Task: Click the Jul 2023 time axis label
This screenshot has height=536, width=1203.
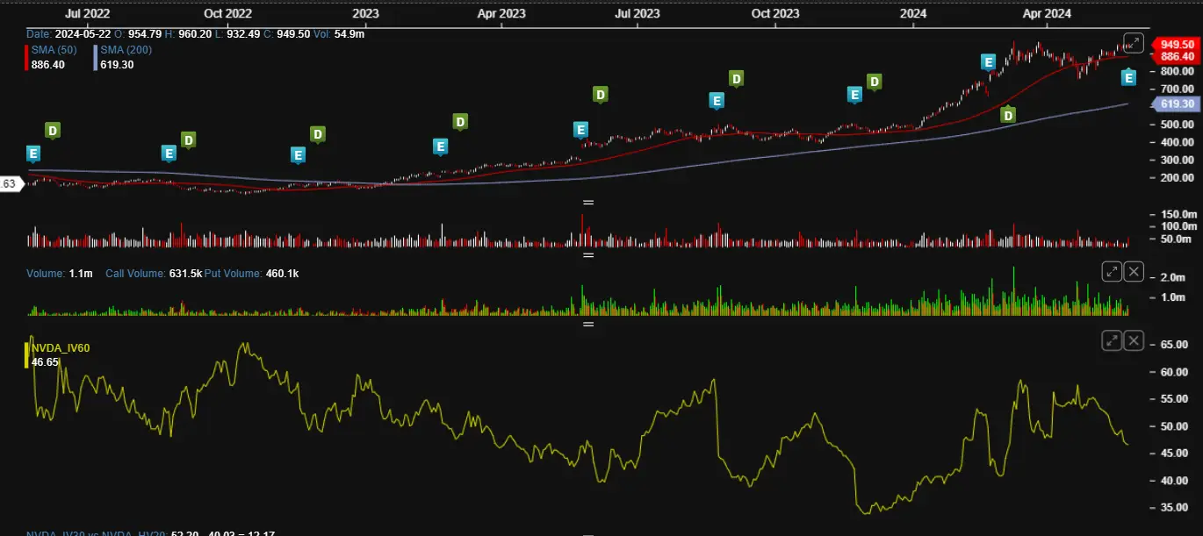Action: [x=638, y=13]
